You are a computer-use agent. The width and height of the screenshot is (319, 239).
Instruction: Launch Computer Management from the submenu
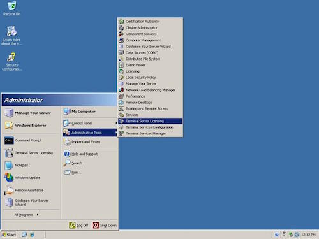coord(150,40)
